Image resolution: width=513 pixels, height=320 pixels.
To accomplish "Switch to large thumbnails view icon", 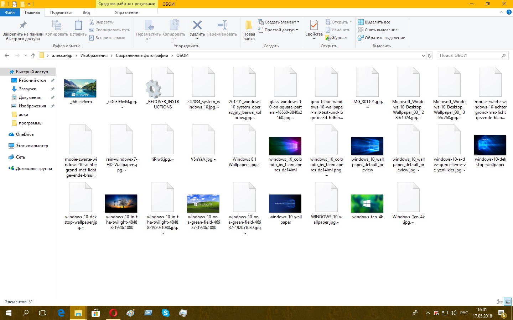I will coord(508,302).
